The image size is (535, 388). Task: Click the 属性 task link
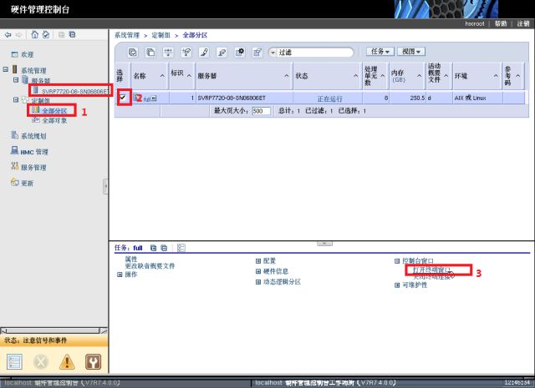pos(131,260)
